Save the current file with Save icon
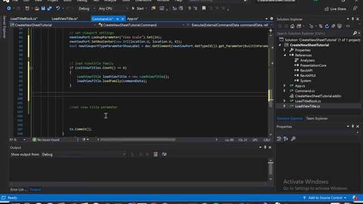 coord(43,8)
